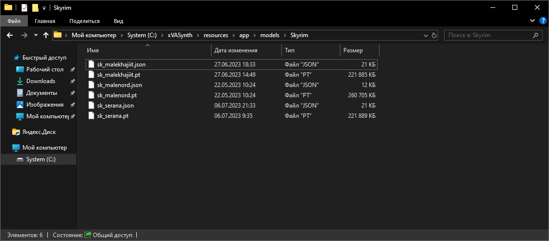Click the Back navigation arrow

click(x=9, y=35)
